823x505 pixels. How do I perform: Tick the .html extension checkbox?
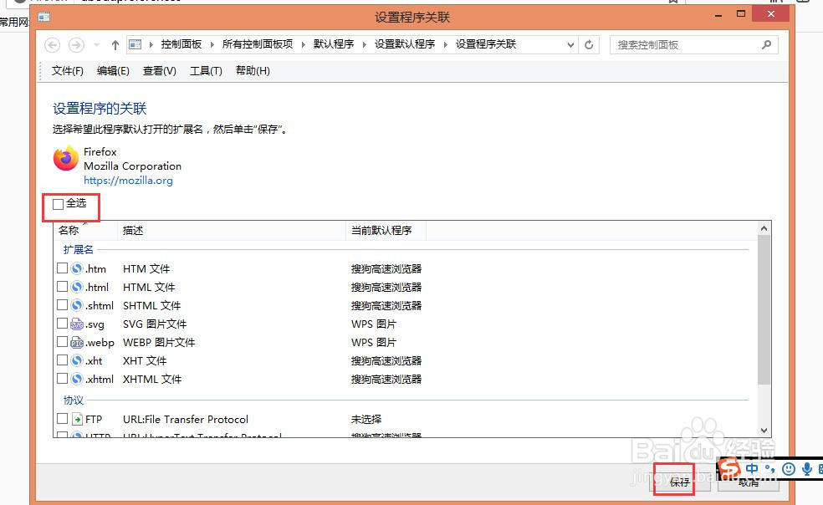click(62, 287)
